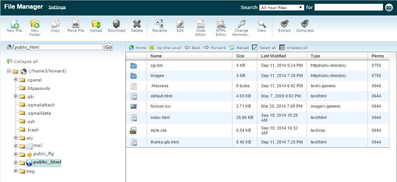
Task: Click the Unselect all checkbox
Action: click(282, 48)
